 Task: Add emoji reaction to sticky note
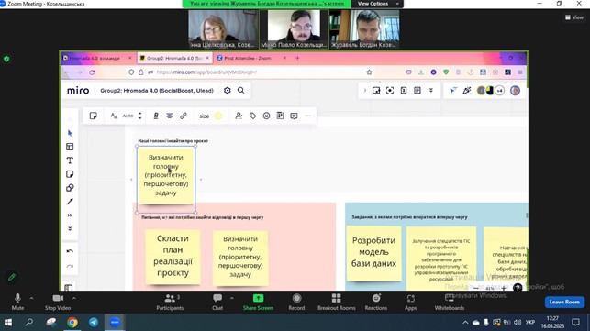266,116
